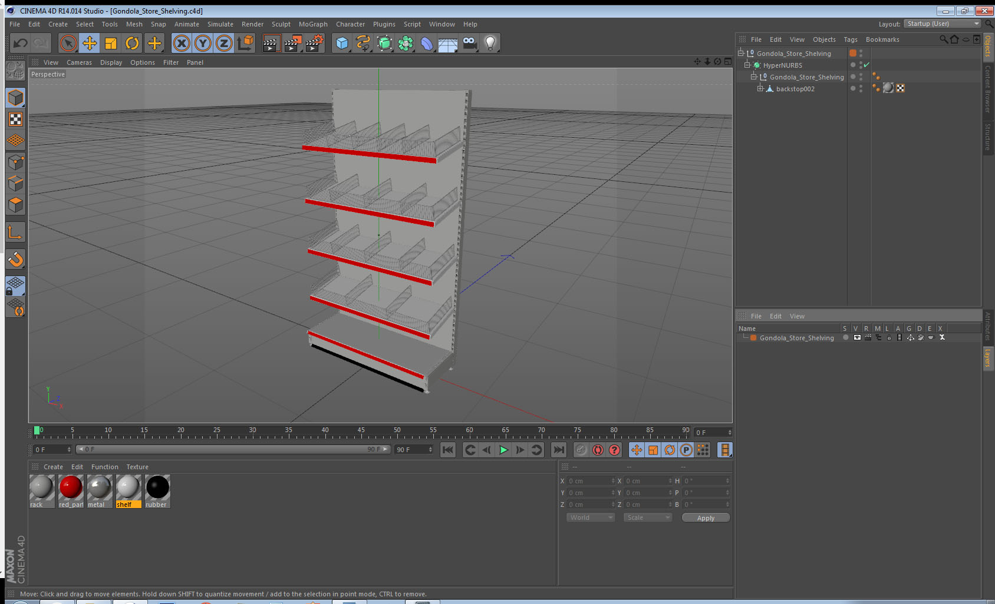This screenshot has width=995, height=604.
Task: Collapse the HyperNURBS tree node
Action: 747,65
